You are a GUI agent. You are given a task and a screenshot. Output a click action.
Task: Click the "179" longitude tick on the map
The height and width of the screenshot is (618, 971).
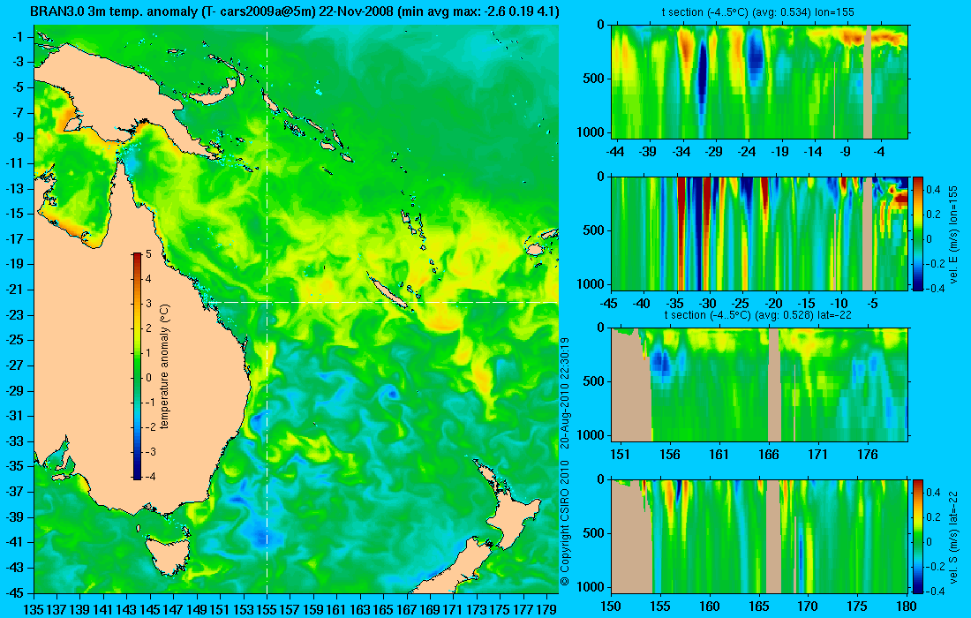(546, 609)
